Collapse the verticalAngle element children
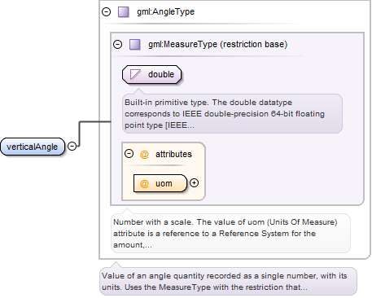The height and width of the screenshot is (298, 372). pyautogui.click(x=72, y=147)
